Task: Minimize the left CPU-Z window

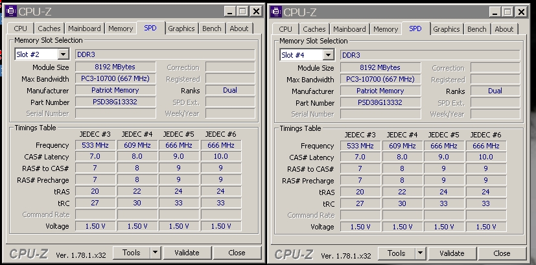Action: [229, 11]
